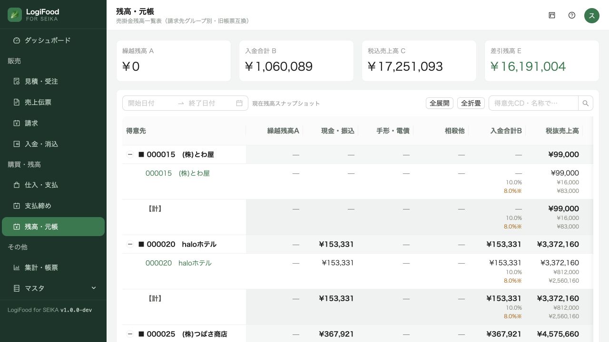Open the 売上伝票 menu item
Screen dimensions: 609x342
[x=53, y=102]
